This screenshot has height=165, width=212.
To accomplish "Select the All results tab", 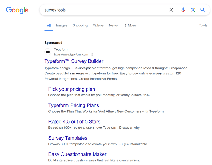I will point(49,25).
